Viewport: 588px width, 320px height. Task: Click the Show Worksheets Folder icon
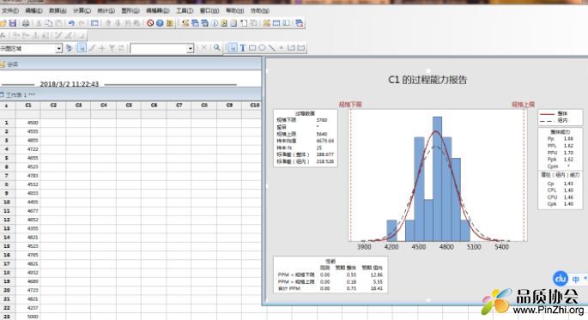(x=195, y=23)
